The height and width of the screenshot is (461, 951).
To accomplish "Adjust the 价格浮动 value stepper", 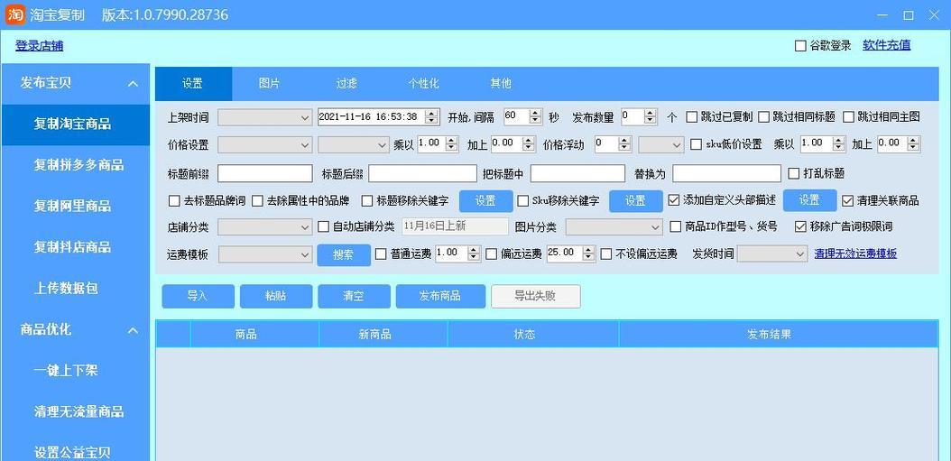I will tap(624, 144).
